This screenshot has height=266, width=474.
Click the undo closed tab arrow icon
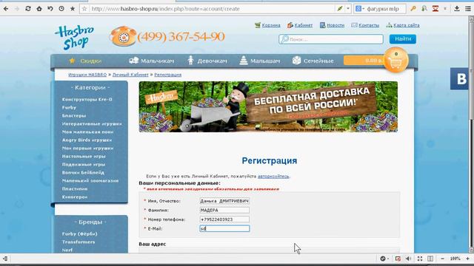50,9
